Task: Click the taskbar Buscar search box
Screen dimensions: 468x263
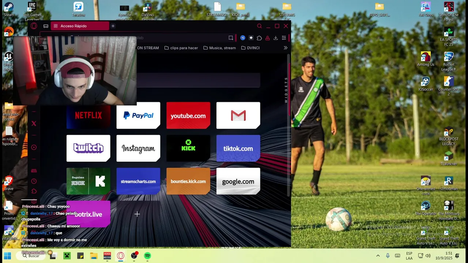Action: [x=31, y=256]
